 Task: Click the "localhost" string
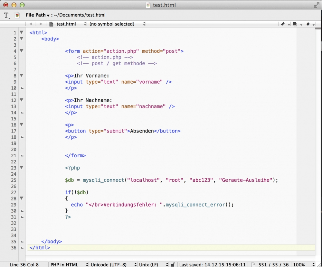coord(143,180)
